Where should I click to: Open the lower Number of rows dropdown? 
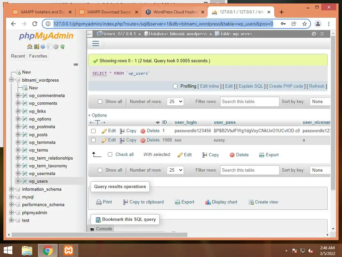[175, 170]
